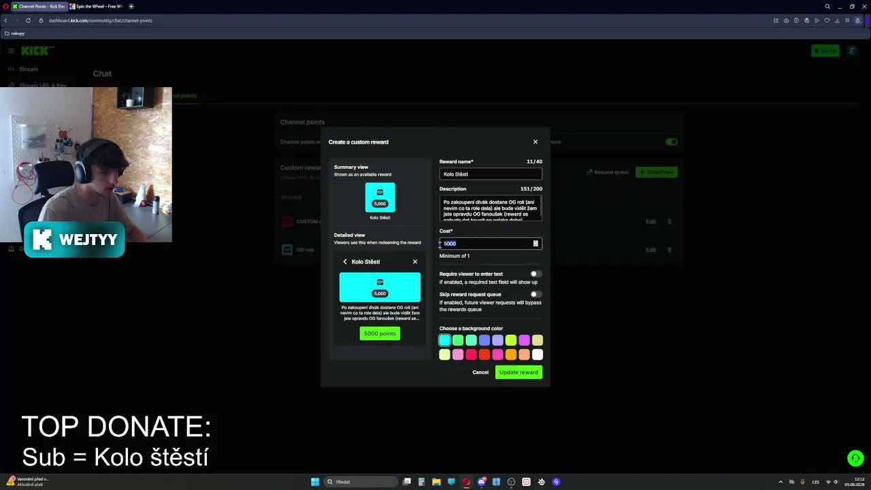Open browser easy setup menu icon
Image resolution: width=871 pixels, height=490 pixels.
pyautogui.click(x=847, y=20)
